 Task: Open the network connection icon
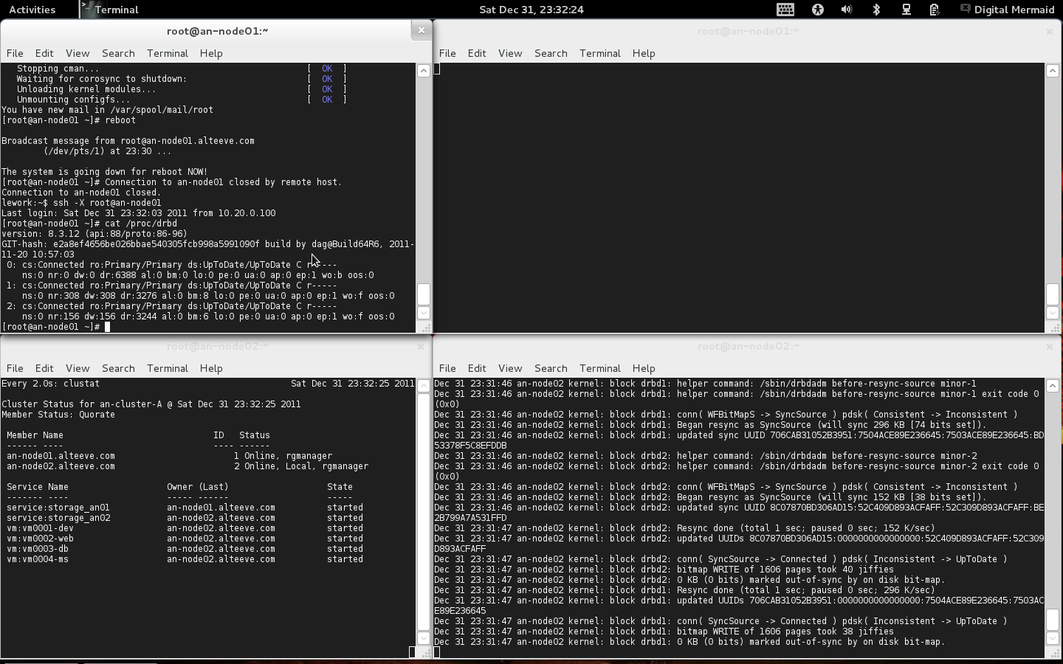click(x=906, y=10)
